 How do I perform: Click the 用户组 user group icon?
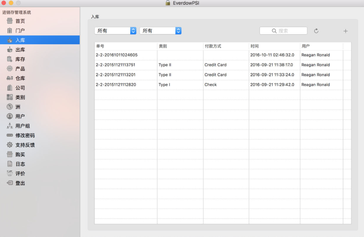[x=10, y=126]
